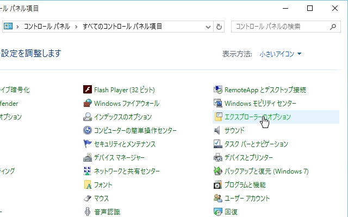The image size is (348, 217).
Task: Open バックアップと復元 (Windows 7) link
Action: [266, 171]
